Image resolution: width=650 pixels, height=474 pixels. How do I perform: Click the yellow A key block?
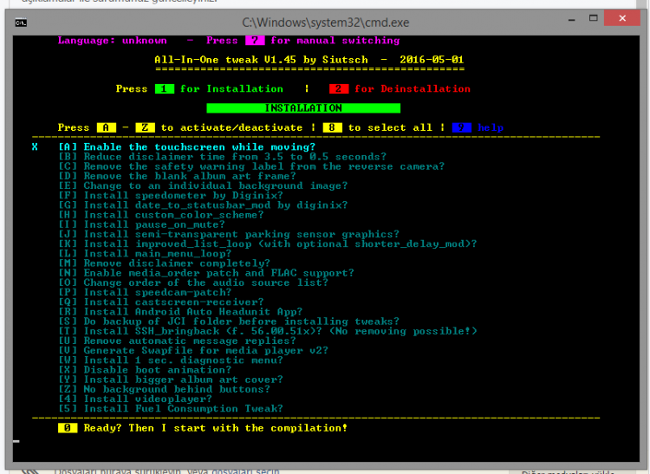[106, 127]
